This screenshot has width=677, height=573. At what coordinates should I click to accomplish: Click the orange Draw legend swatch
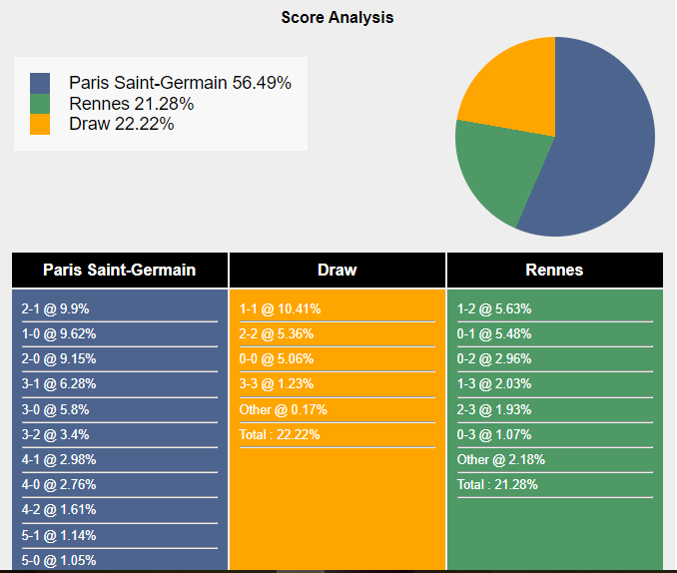coord(40,124)
